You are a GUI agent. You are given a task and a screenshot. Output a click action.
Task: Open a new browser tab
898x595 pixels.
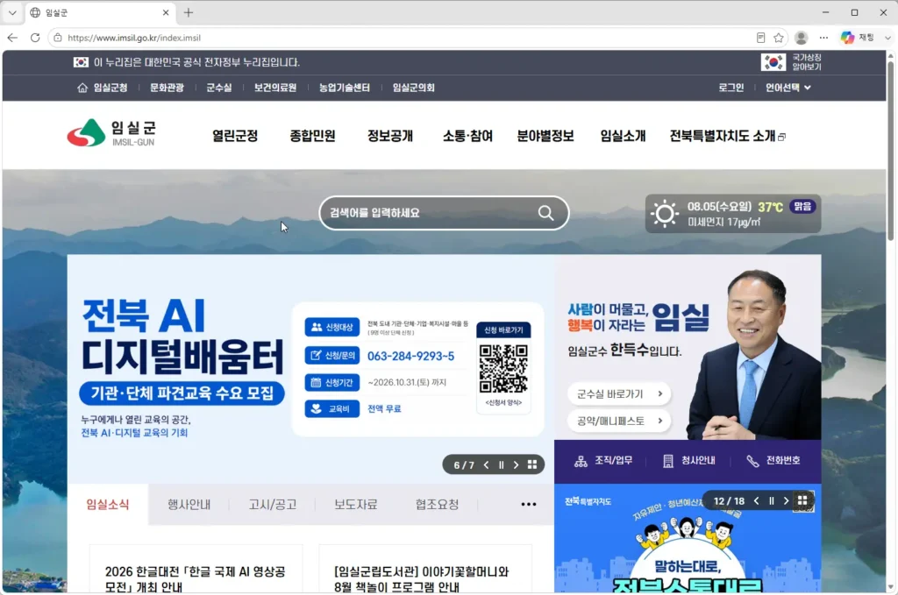189,12
